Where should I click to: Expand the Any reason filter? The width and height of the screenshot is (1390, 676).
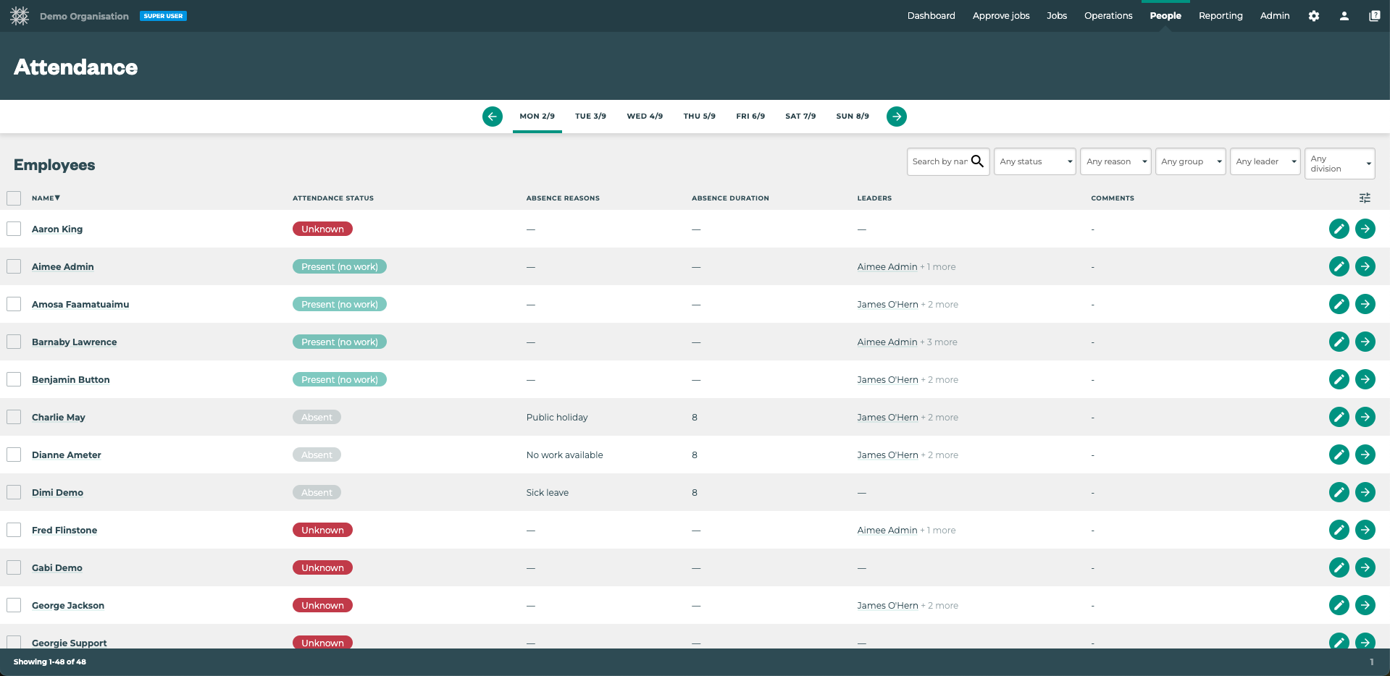pos(1115,161)
